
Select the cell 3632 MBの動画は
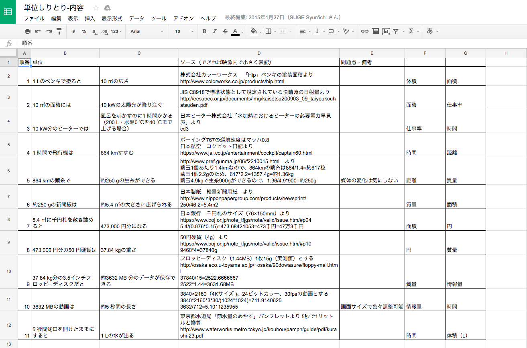(65, 299)
